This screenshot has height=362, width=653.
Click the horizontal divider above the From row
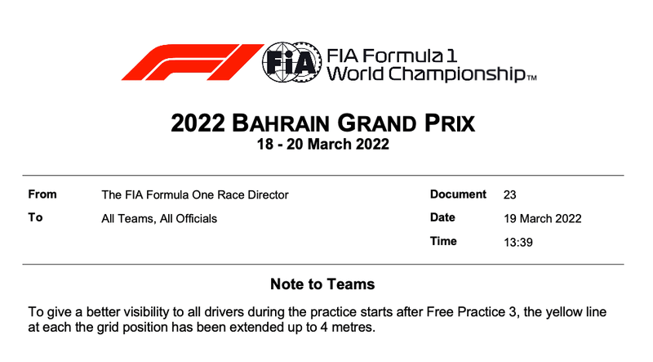pos(322,176)
